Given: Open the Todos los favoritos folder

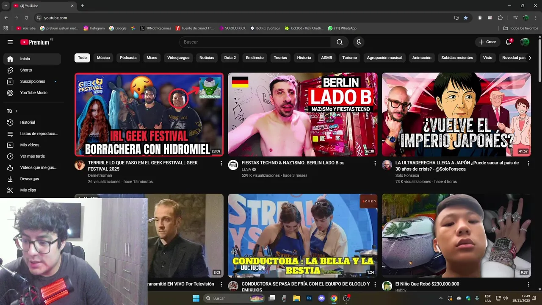Looking at the screenshot, I should pos(521,28).
